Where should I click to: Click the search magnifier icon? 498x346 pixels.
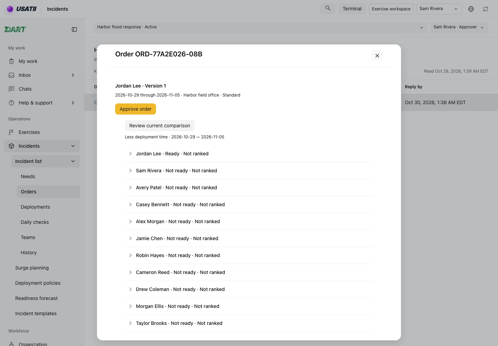328,8
